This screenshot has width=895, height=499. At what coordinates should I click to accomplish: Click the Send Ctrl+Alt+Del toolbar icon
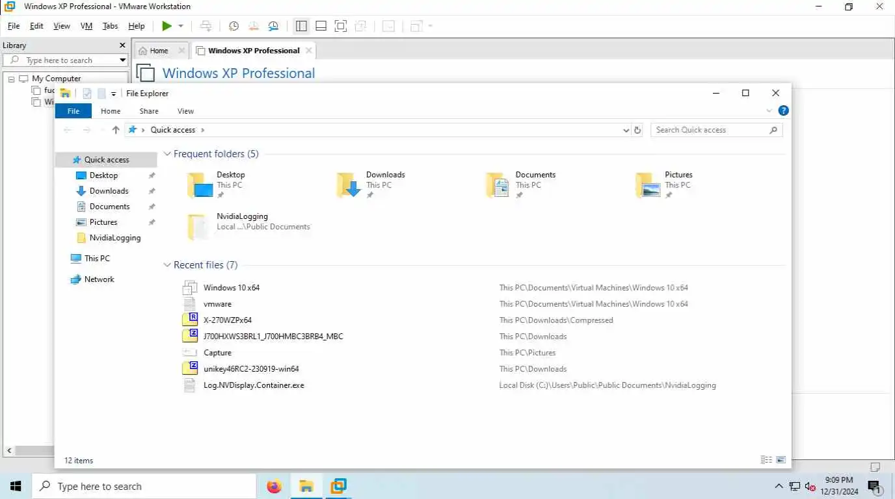[x=206, y=26]
